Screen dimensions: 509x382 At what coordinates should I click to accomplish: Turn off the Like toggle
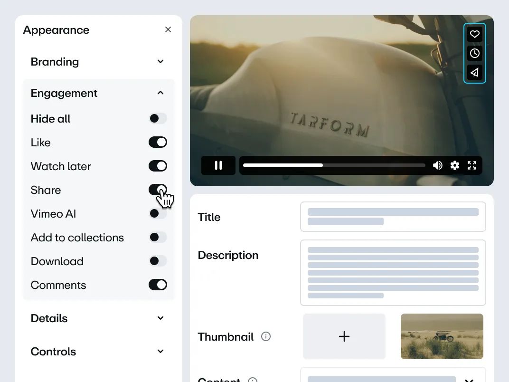coord(158,142)
